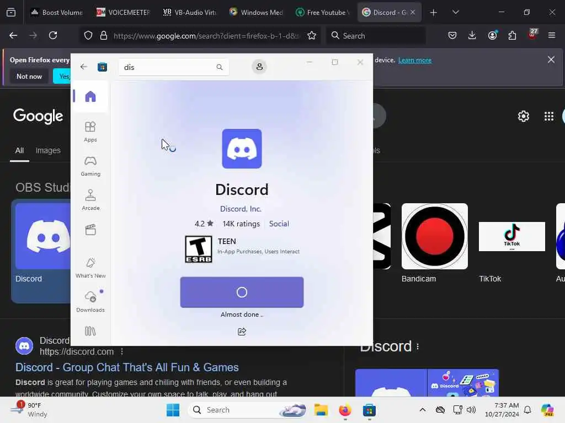Expand the list all tabs dropdown
This screenshot has width=565, height=423.
456,12
